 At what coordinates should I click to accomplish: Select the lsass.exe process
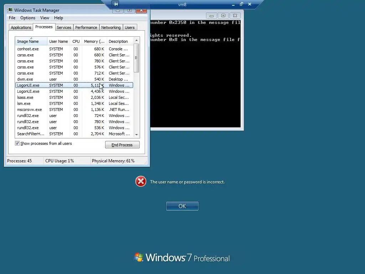click(74, 97)
